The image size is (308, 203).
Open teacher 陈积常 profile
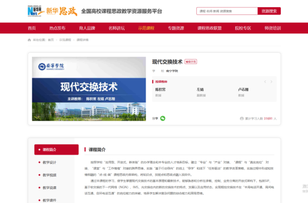160,90
